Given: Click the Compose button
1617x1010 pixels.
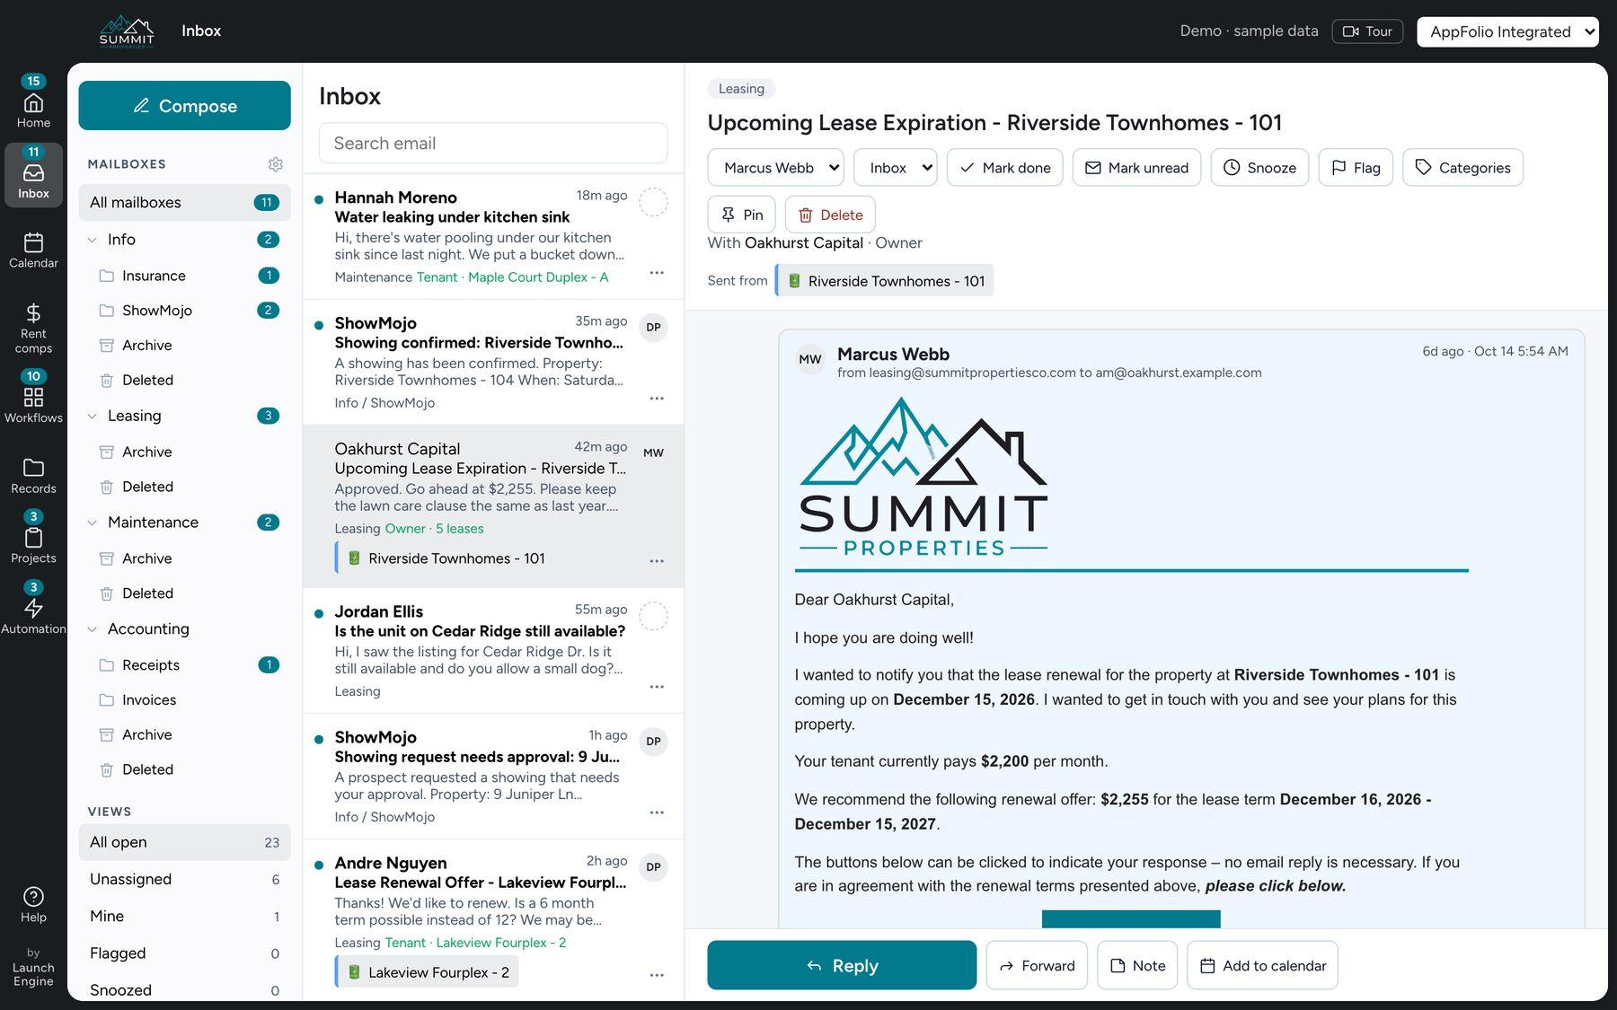Looking at the screenshot, I should pyautogui.click(x=184, y=106).
